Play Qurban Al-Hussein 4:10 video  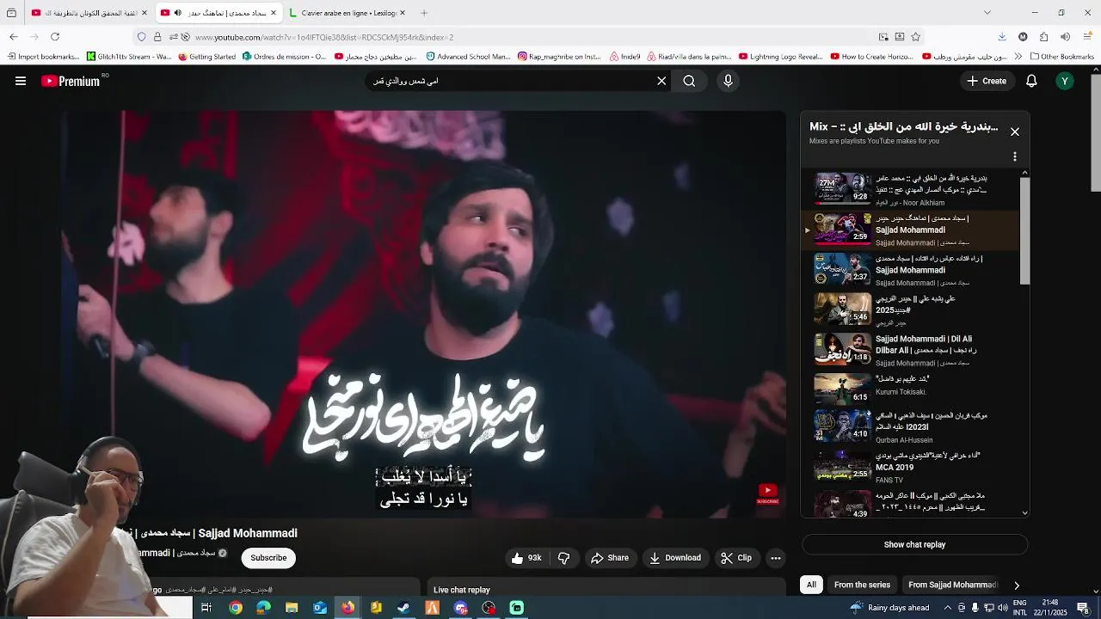(x=912, y=427)
